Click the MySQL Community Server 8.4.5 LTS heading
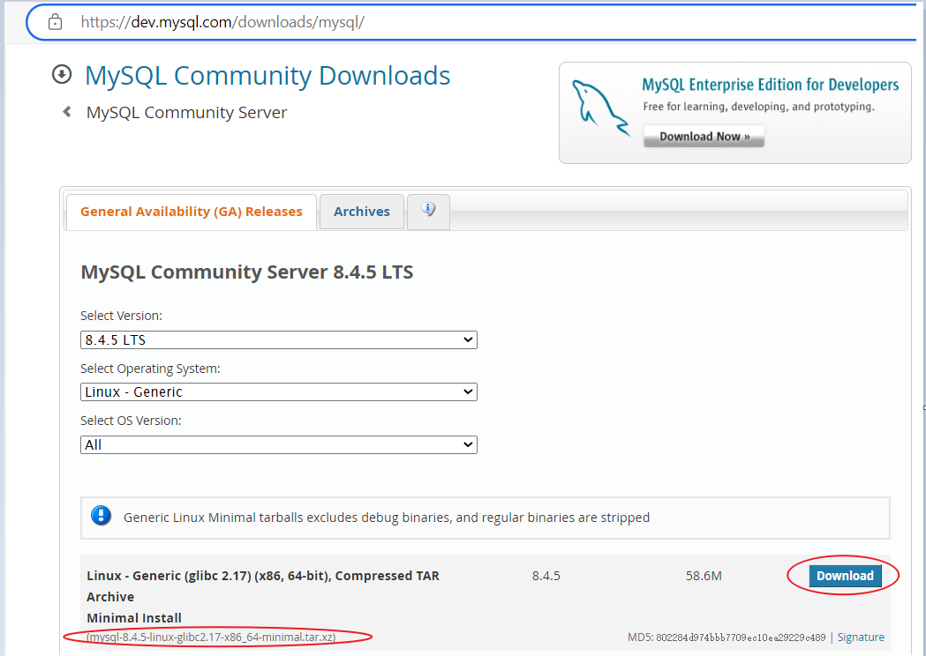The width and height of the screenshot is (926, 656). (x=247, y=272)
